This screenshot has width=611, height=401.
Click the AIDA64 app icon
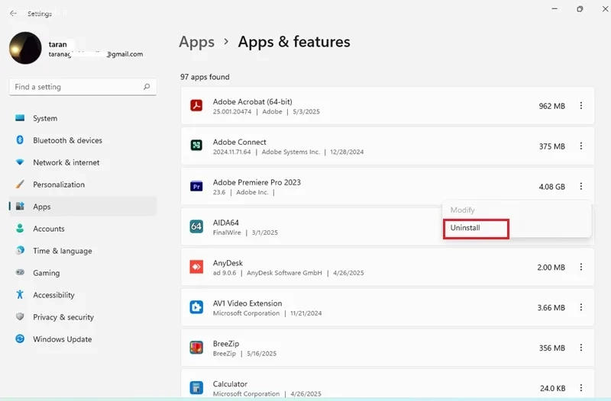pyautogui.click(x=196, y=226)
